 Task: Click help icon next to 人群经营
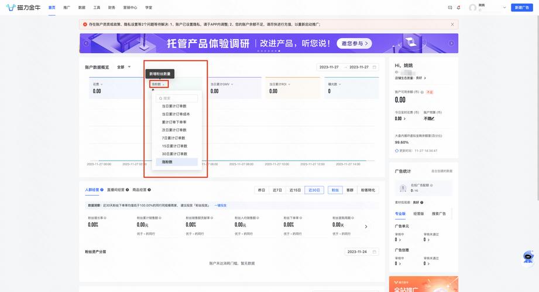point(102,190)
